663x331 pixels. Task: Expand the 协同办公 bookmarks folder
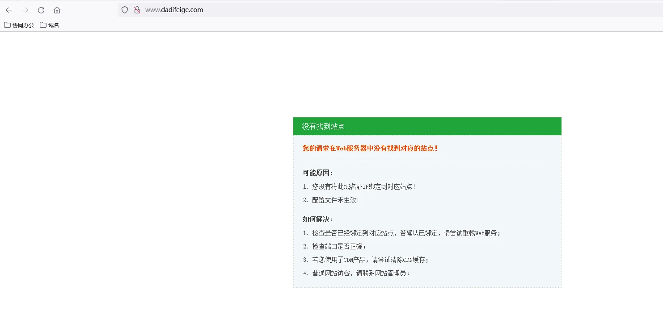[x=19, y=25]
